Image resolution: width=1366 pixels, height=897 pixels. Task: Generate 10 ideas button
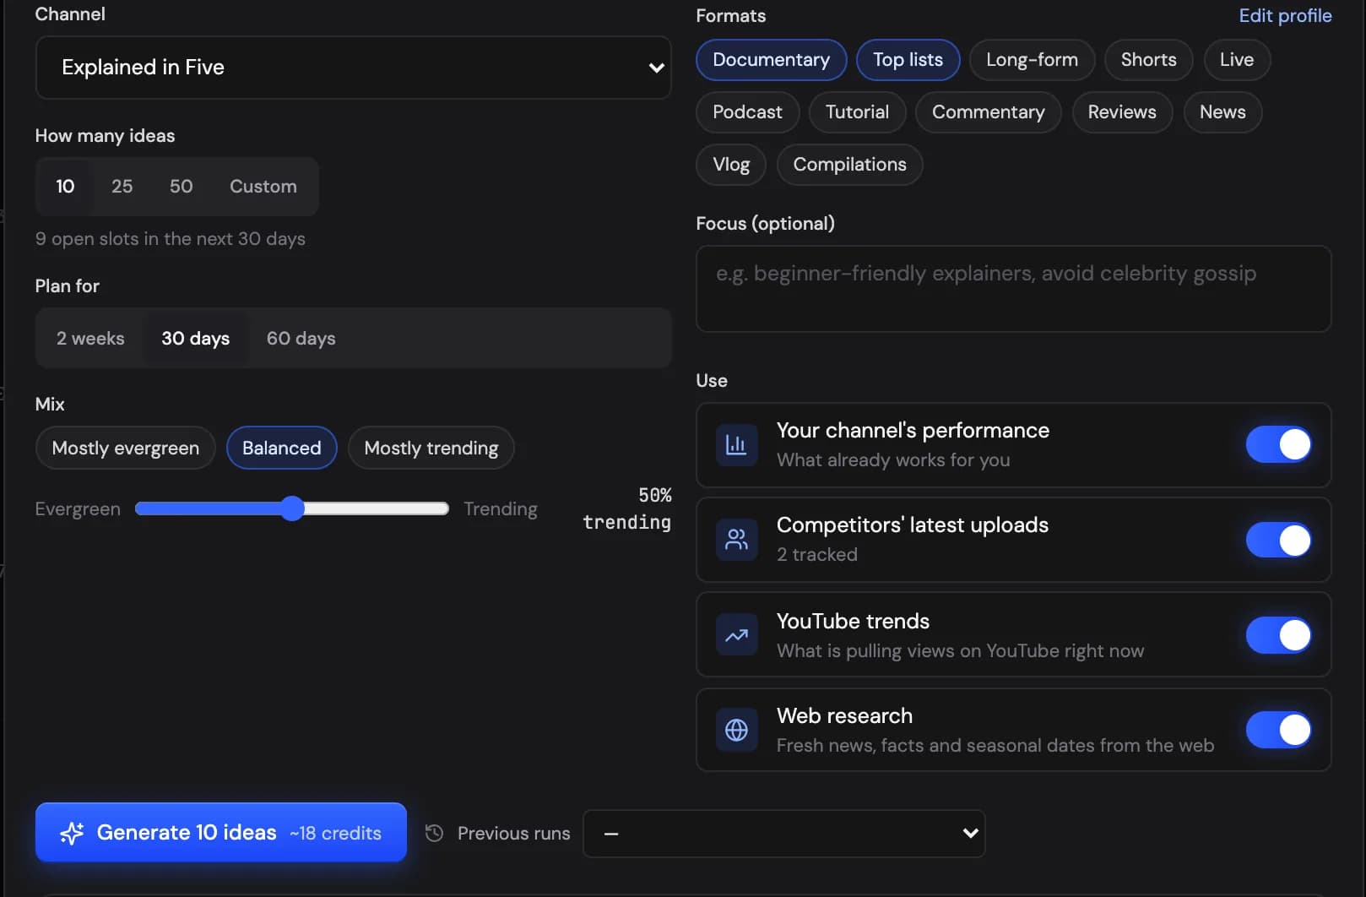point(221,833)
